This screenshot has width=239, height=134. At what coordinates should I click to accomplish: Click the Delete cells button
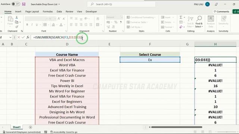pyautogui.click(x=167, y=22)
